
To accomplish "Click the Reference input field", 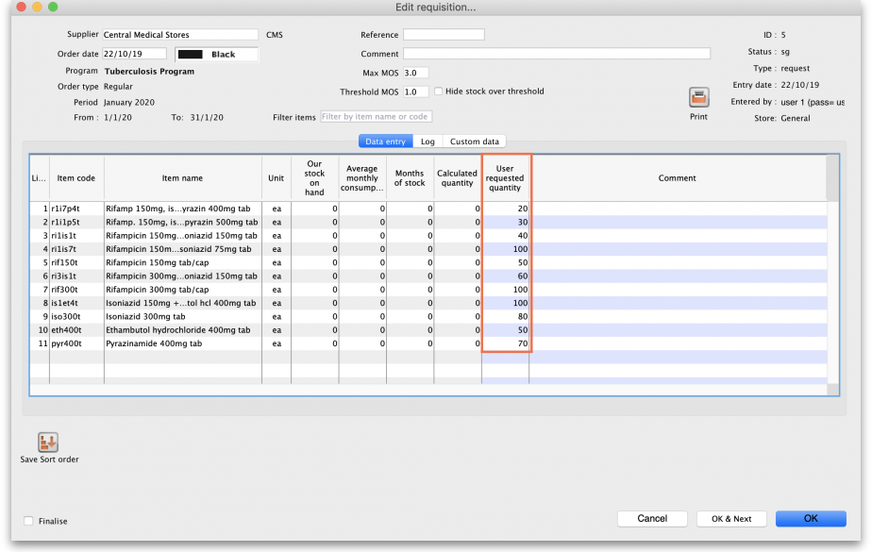I will [x=443, y=35].
